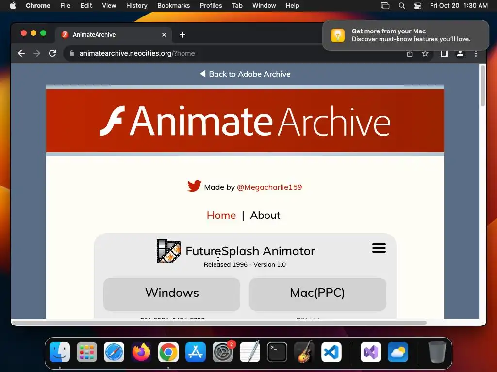The image size is (497, 372).
Task: Launch Safari from the Dock
Action: (114, 352)
